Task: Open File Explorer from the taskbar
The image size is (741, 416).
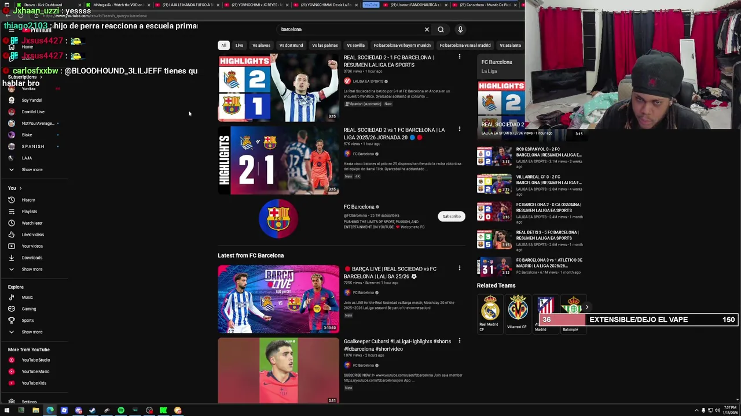Action: (35, 411)
